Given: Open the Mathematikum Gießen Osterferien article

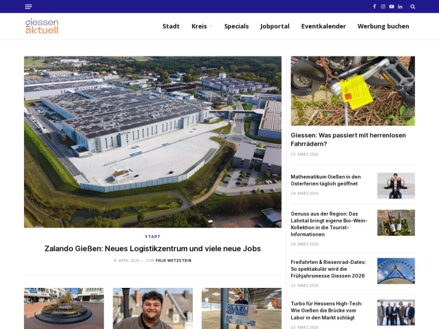Looking at the screenshot, I should coord(325,180).
